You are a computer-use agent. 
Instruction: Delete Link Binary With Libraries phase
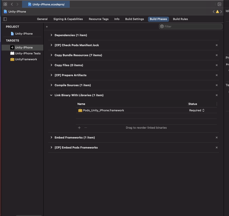(217, 95)
